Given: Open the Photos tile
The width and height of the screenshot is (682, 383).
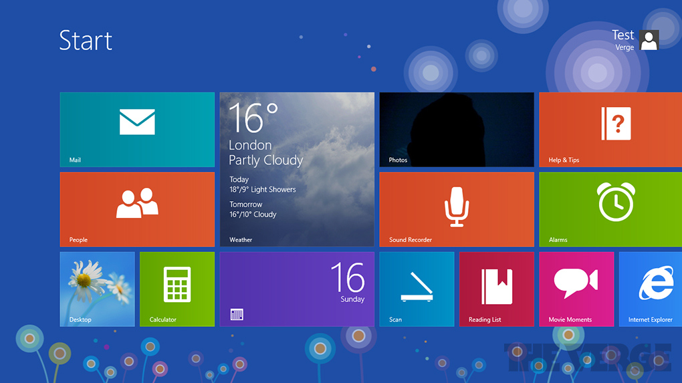Looking at the screenshot, I should click(457, 130).
